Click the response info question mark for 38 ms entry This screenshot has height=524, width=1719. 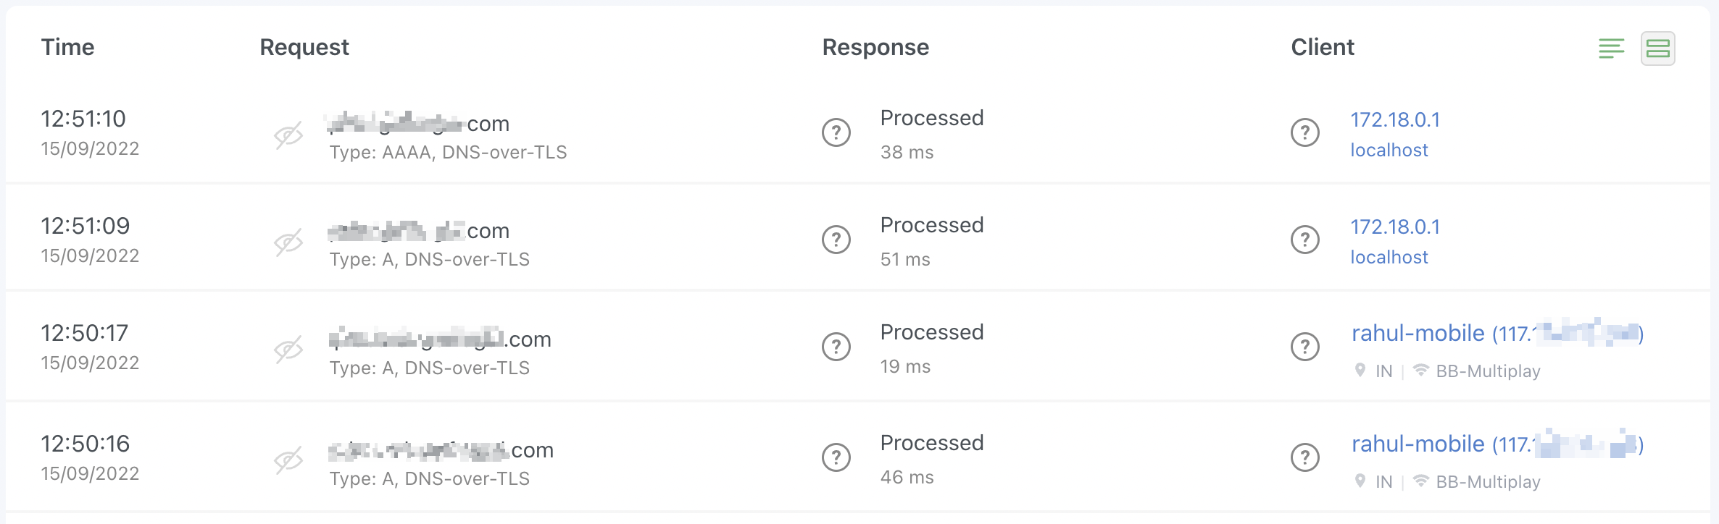pos(837,133)
